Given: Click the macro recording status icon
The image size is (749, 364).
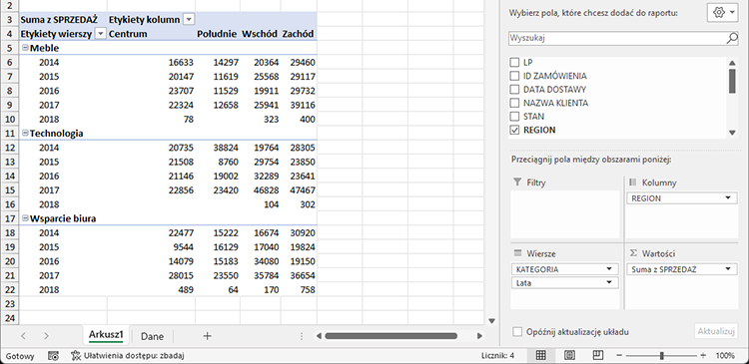Looking at the screenshot, I should [x=54, y=355].
